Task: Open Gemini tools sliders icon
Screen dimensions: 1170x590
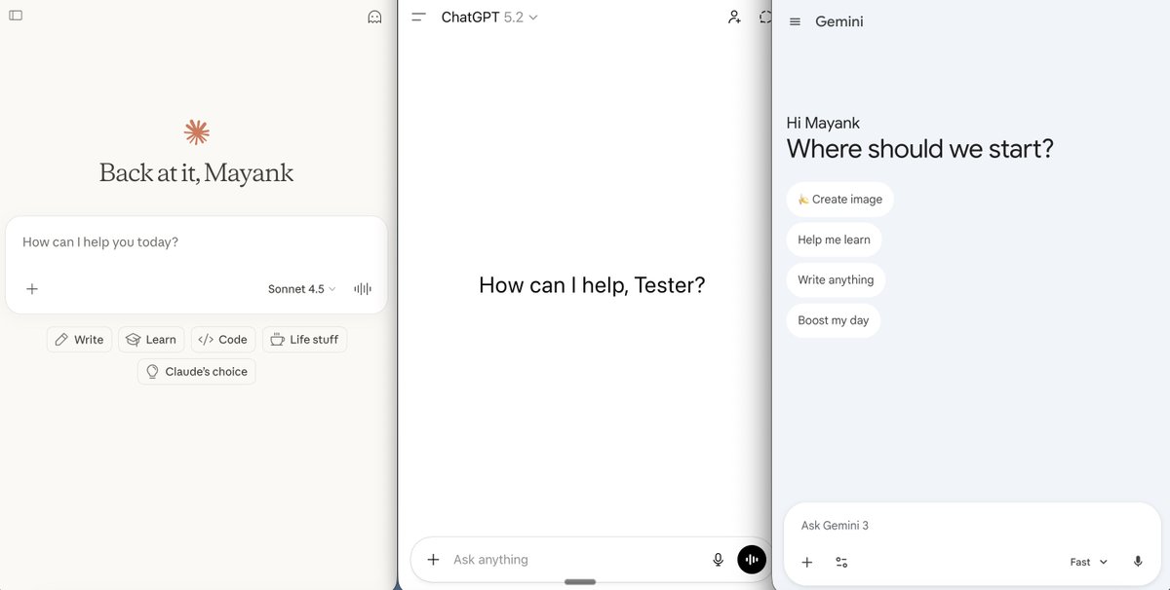Action: [x=841, y=562]
